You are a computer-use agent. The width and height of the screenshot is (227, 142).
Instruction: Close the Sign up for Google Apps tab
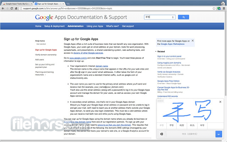coord(63,4)
